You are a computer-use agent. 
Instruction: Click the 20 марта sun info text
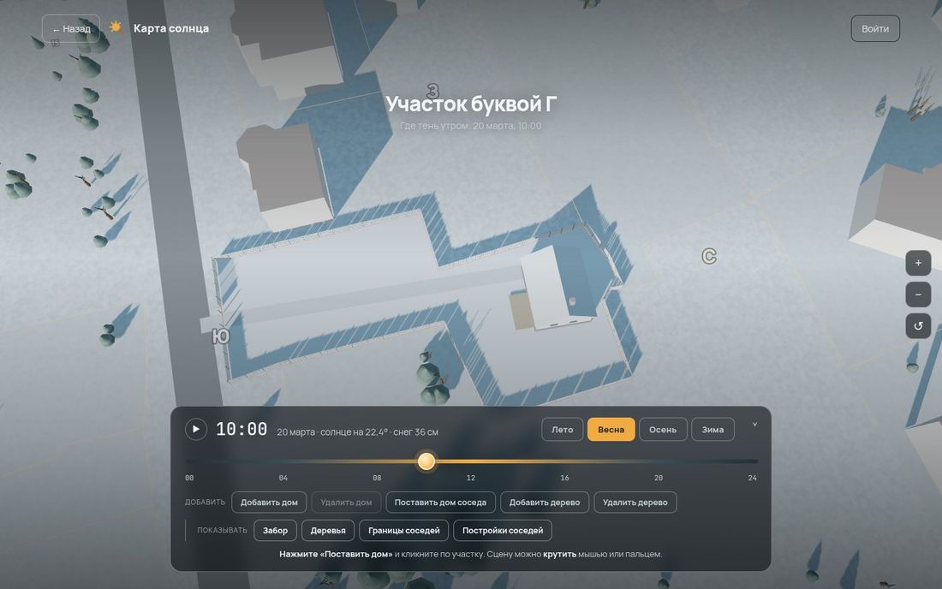[357, 431]
